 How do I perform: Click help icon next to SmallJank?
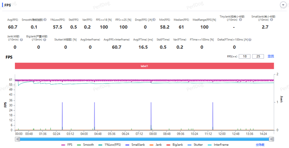point(271,21)
